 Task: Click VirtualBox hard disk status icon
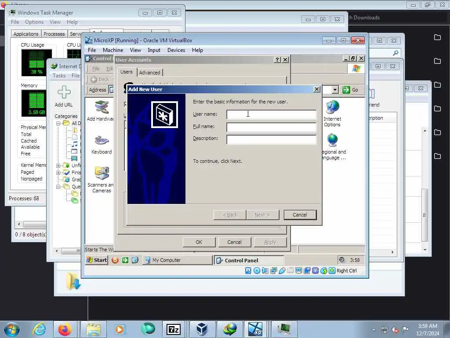(248, 271)
